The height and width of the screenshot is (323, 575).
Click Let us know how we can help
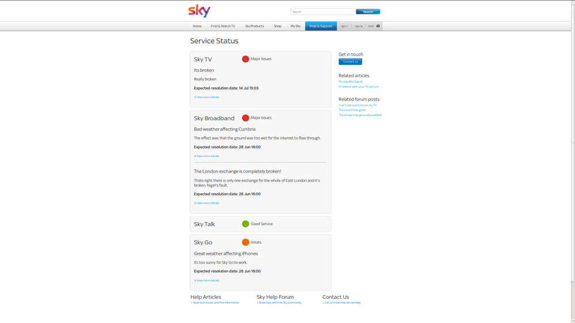342,303
